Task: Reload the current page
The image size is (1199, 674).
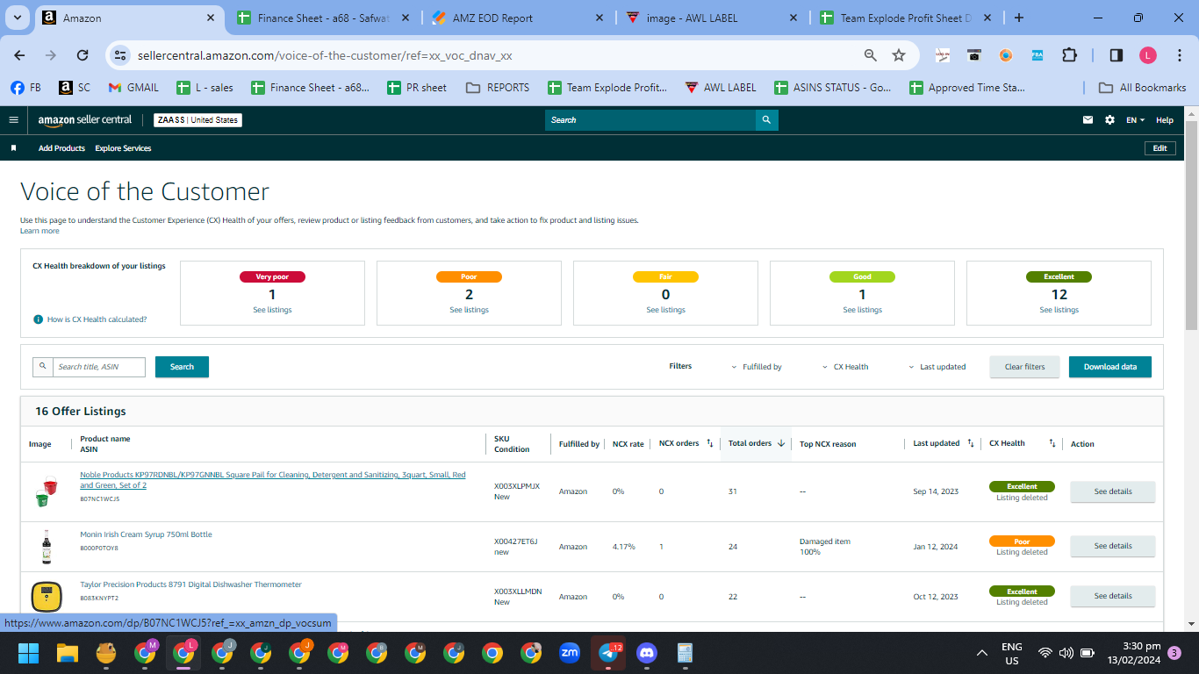Action: coord(83,55)
